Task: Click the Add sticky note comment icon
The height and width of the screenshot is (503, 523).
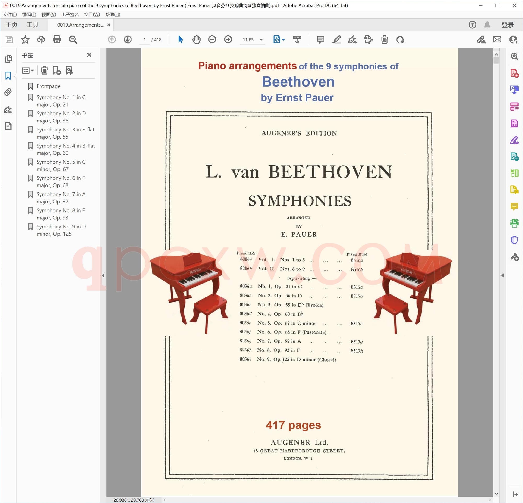Action: pos(320,39)
